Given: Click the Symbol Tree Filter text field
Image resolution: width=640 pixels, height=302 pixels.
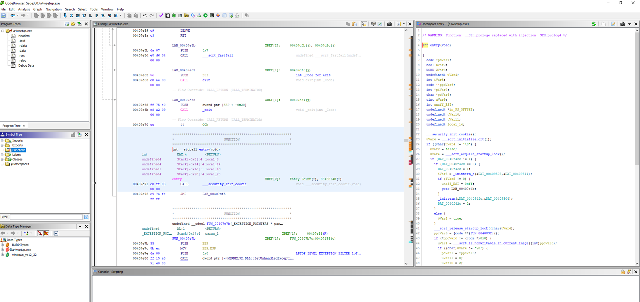Looking at the screenshot, I should 46,217.
